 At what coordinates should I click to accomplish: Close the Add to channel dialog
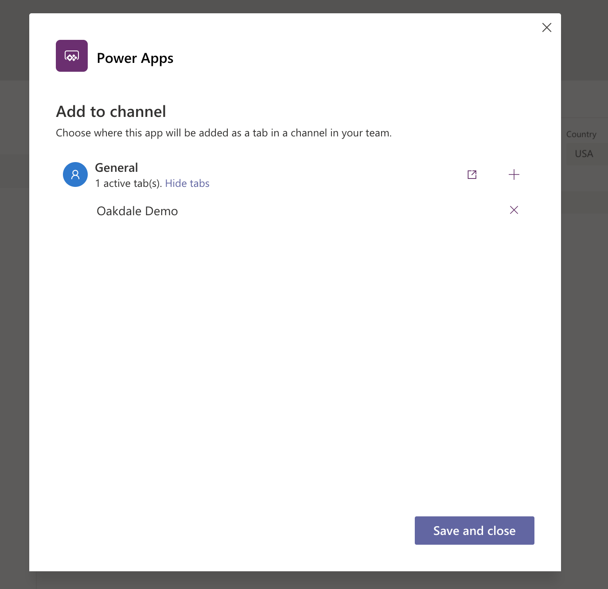click(x=547, y=27)
